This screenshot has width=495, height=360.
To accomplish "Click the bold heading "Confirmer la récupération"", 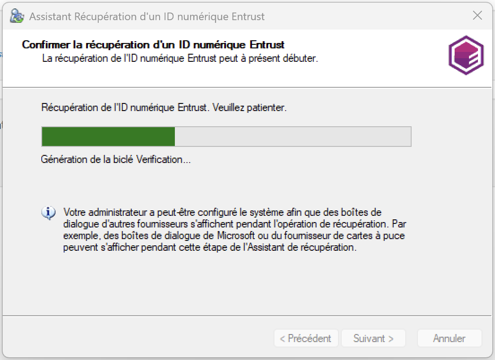I will [153, 45].
